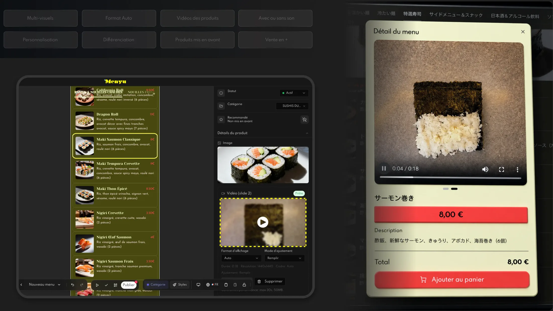This screenshot has width=553, height=311.
Task: Open the Mode d'ajustement Remplir dropdown
Action: coord(284,258)
